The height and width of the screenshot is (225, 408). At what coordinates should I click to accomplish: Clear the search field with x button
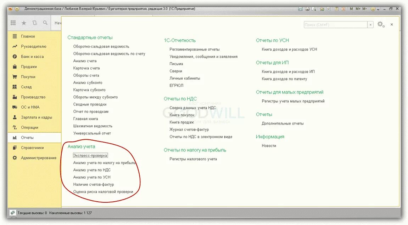tap(370, 25)
